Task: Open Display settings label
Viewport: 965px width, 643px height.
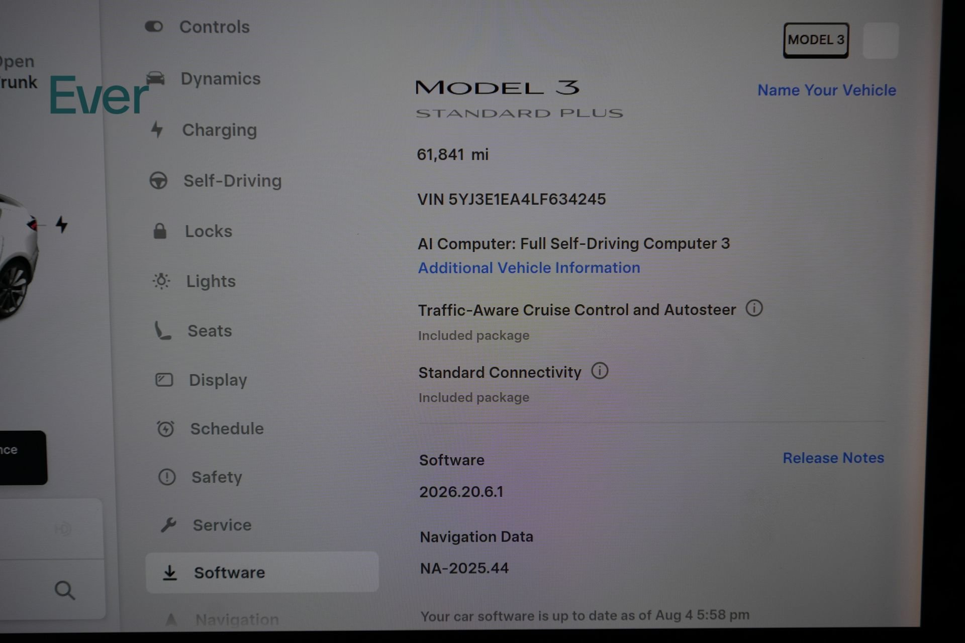Action: [218, 380]
